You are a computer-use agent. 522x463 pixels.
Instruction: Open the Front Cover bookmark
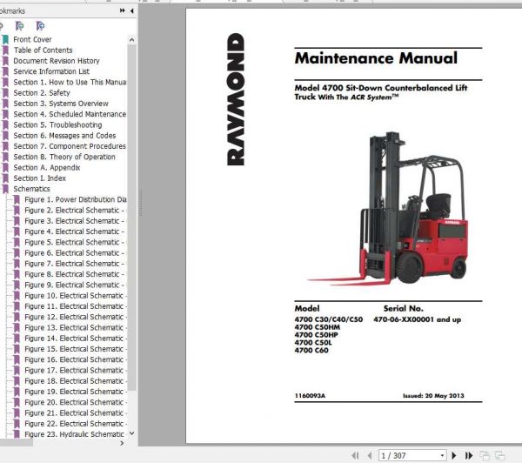(x=32, y=39)
